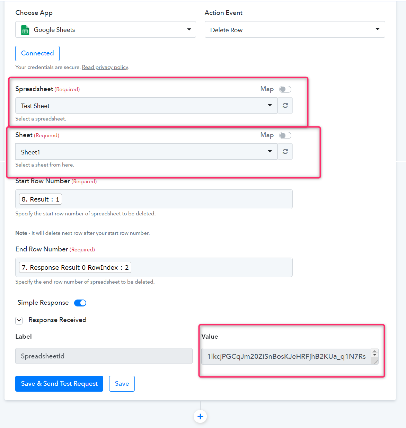Refresh the Sheet list
This screenshot has width=406, height=428.
(285, 152)
